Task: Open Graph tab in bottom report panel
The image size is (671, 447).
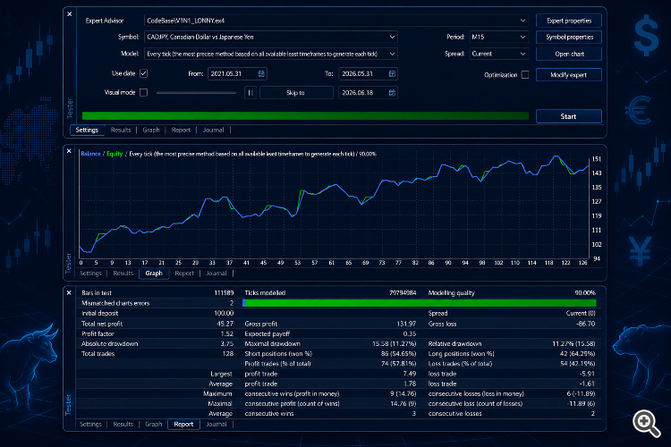Action: tap(154, 425)
